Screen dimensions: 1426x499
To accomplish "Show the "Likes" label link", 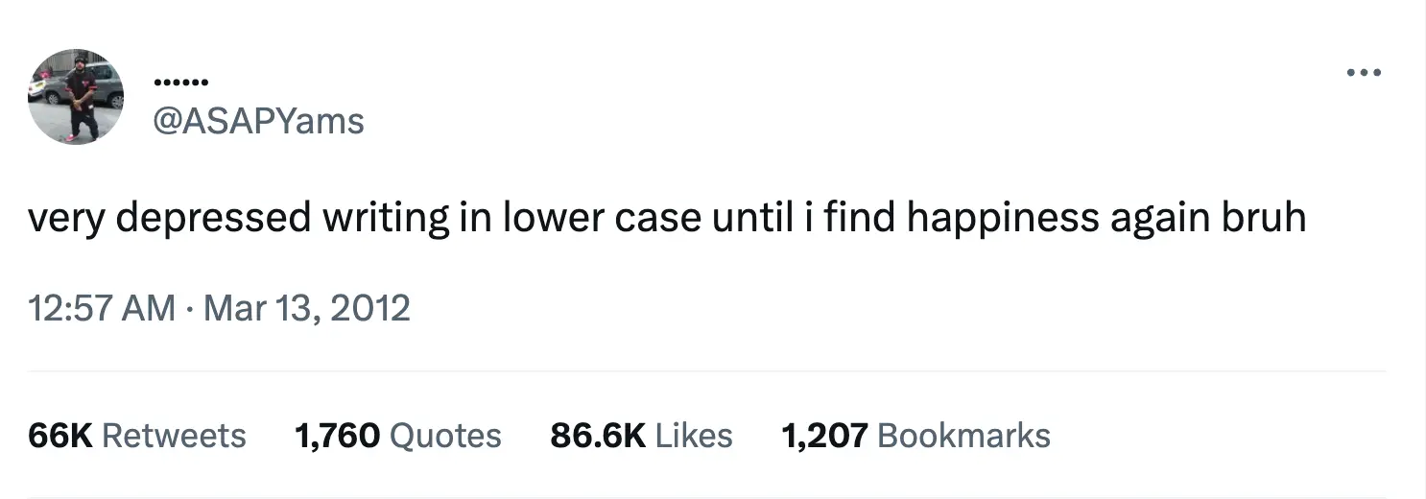I will point(694,436).
